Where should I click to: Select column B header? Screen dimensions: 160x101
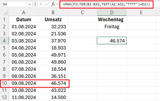(x=53, y=12)
